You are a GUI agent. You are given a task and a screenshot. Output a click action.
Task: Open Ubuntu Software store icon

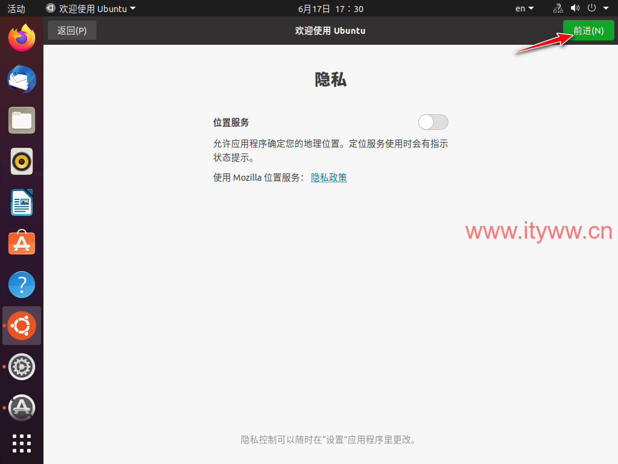(22, 243)
